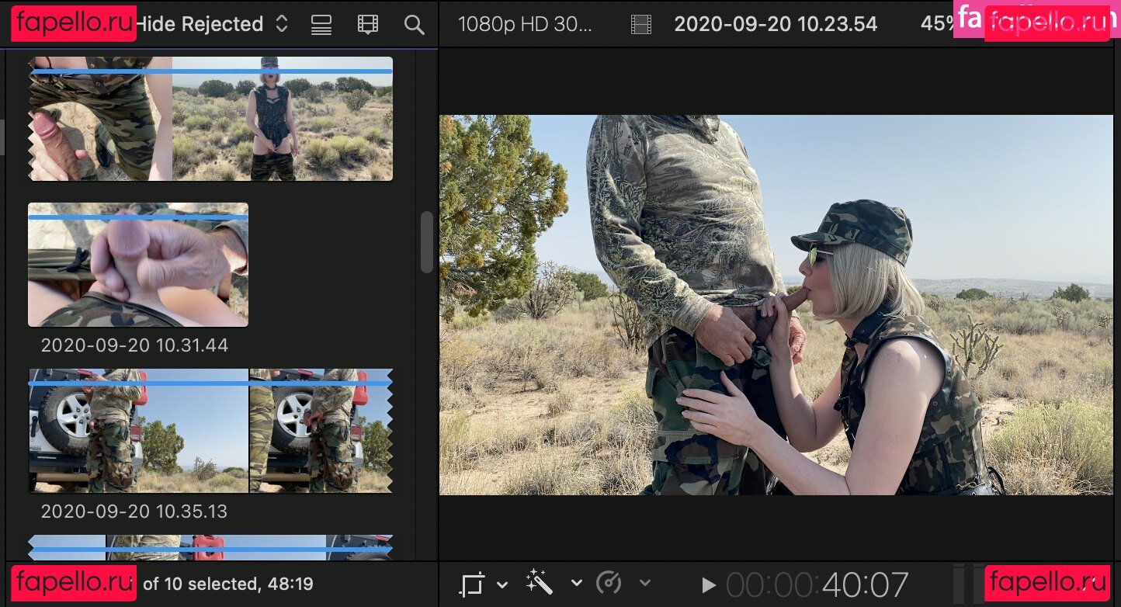The image size is (1121, 607).
Task: Click the up-down arrows beside Hide Rejected
Action: pos(282,24)
